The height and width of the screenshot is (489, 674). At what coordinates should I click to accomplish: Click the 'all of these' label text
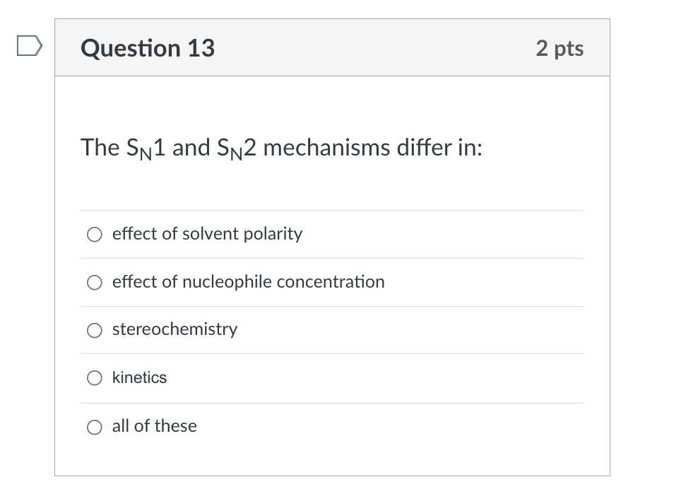[154, 426]
